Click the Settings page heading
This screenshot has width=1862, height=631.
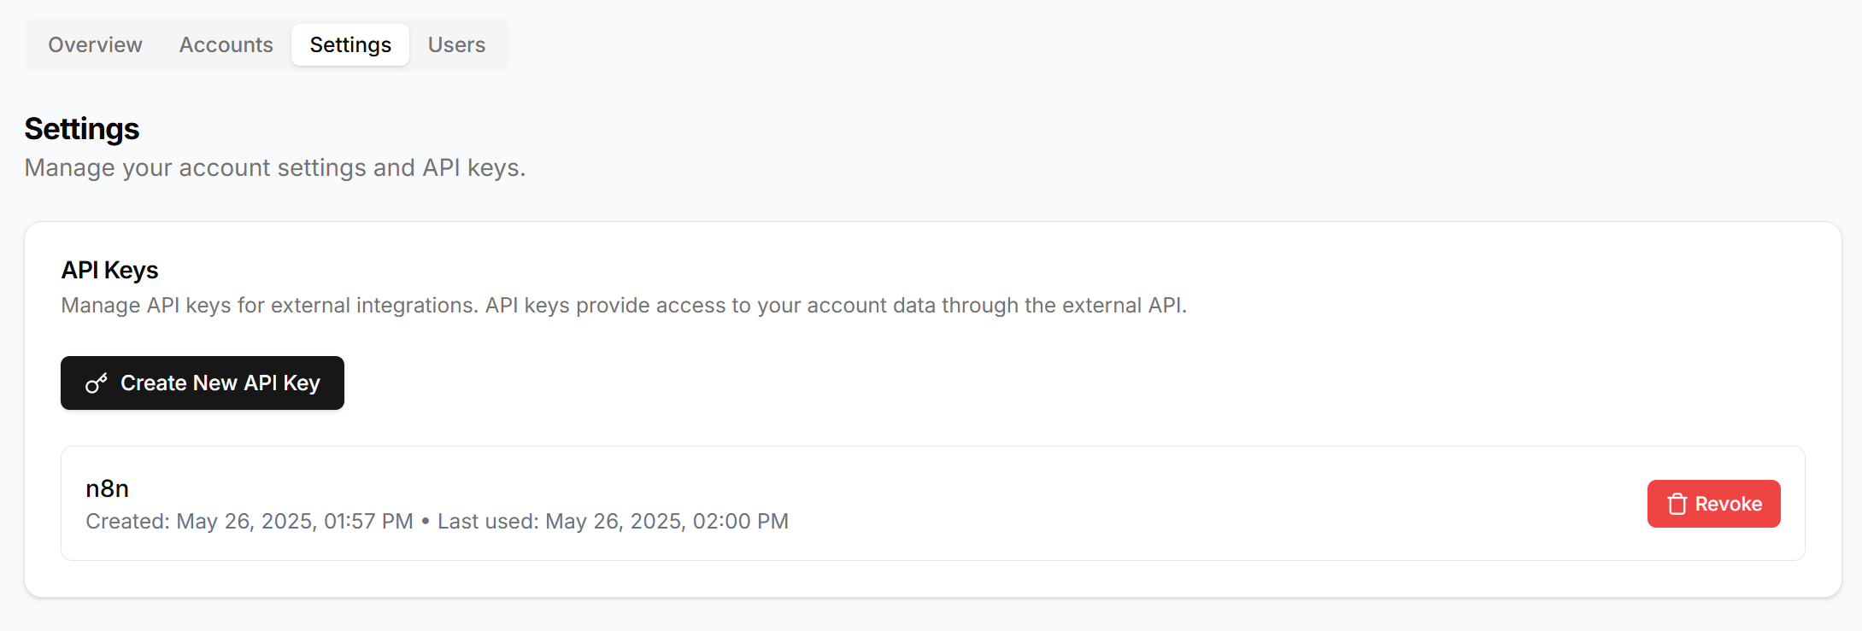(x=82, y=129)
